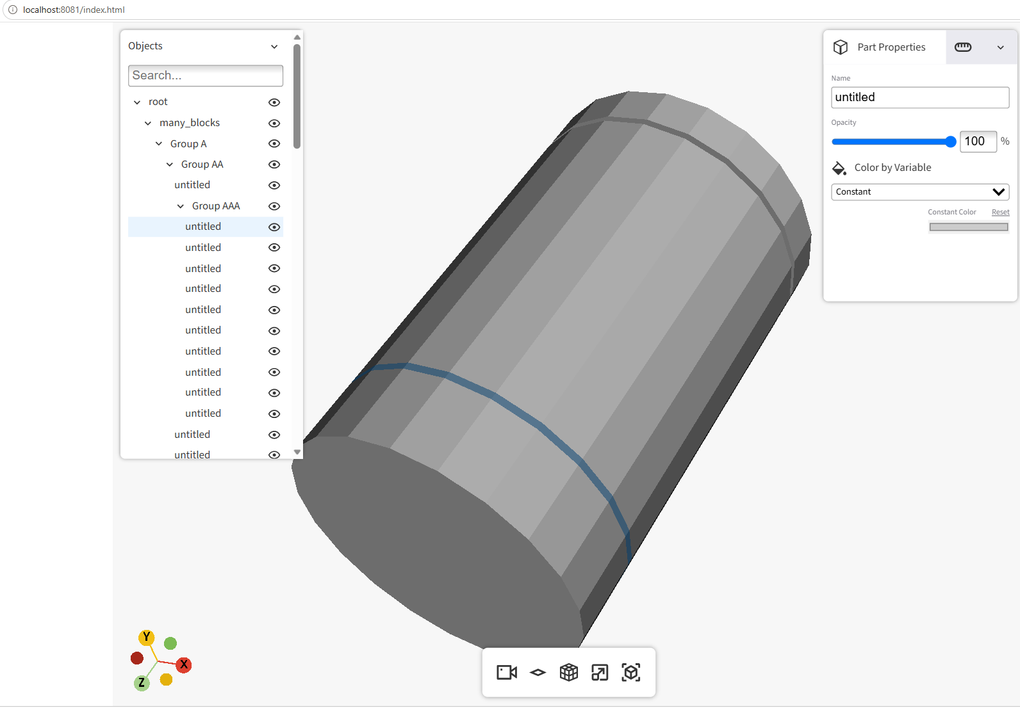1020x708 pixels.
Task: Click the Objects panel scrollbar up arrow
Action: point(297,37)
